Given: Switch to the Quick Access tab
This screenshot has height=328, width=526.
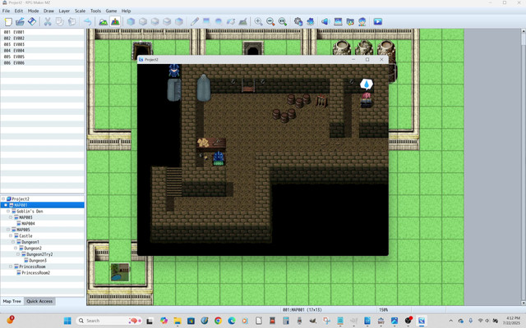Looking at the screenshot, I should tap(39, 301).
